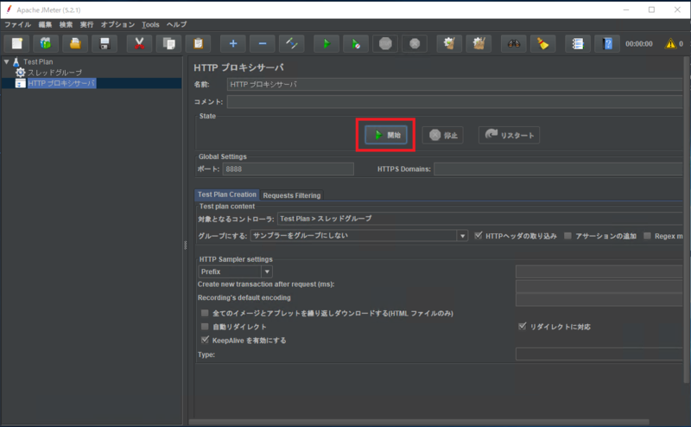Screen dimensions: 691x427
Task: Select スレッドグループ in the tree
Action: click(55, 73)
